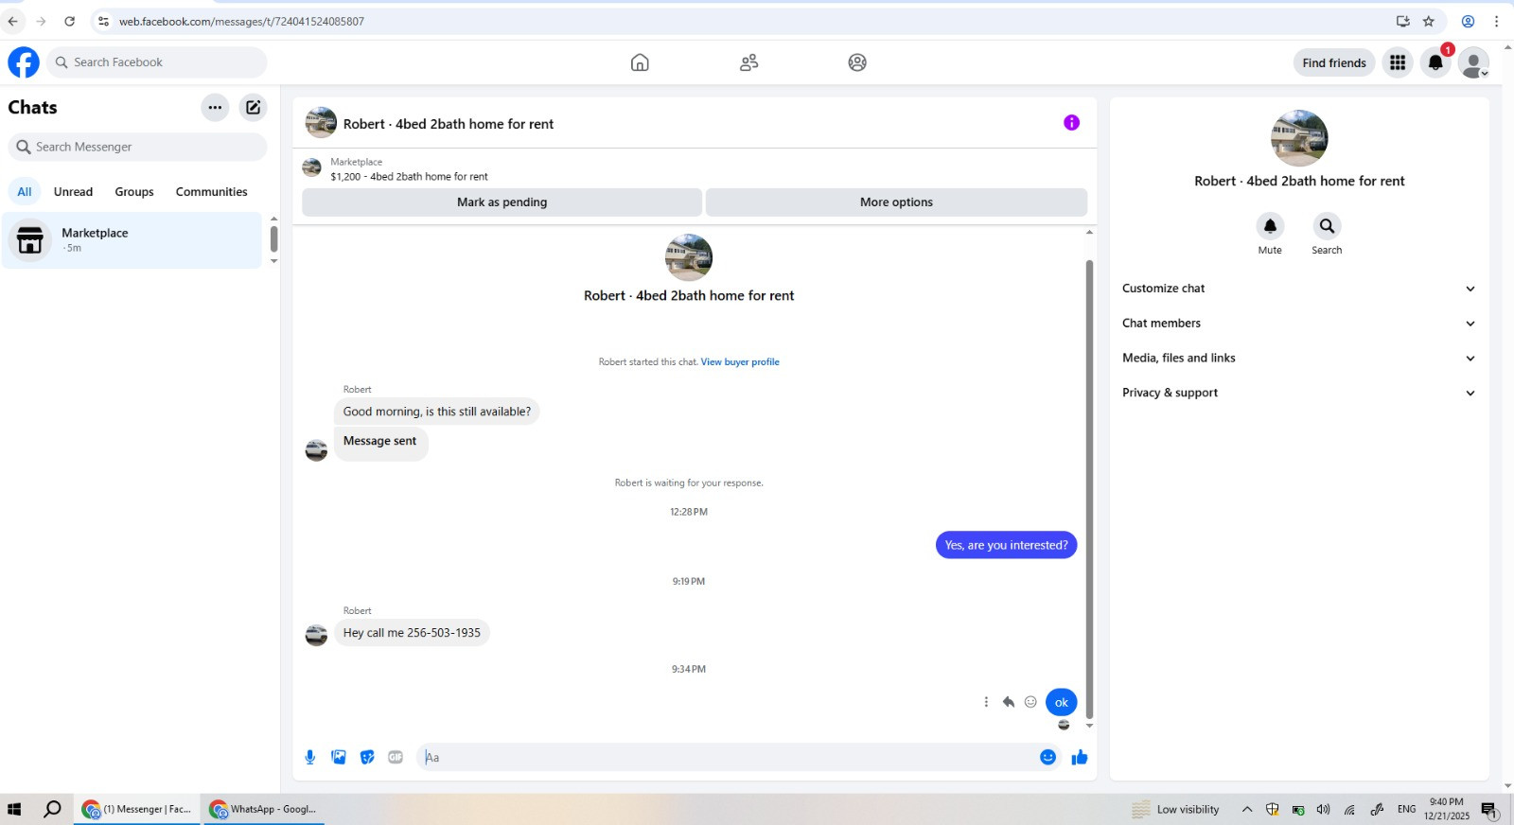Click the Search Facebook field
The image size is (1514, 825).
156,62
